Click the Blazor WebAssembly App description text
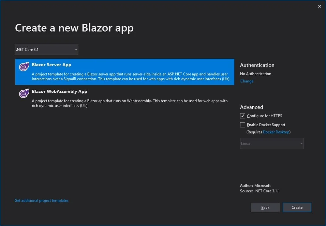The height and width of the screenshot is (226, 326). pos(130,103)
